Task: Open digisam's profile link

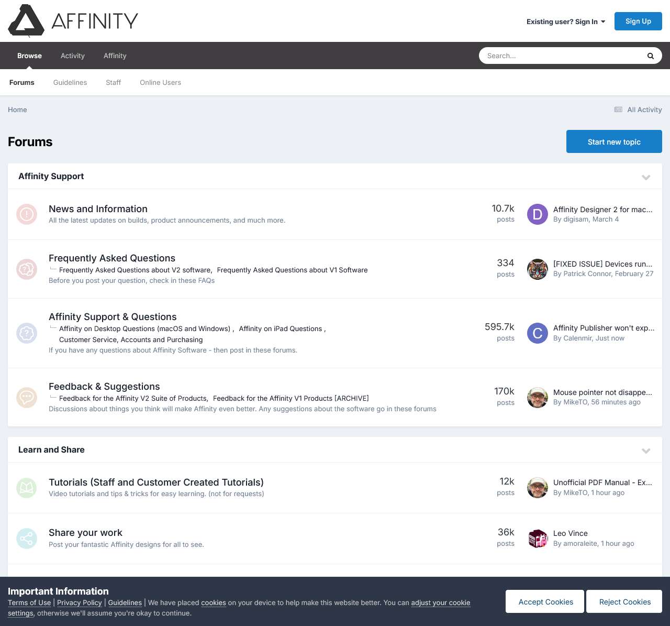Action: coord(576,219)
